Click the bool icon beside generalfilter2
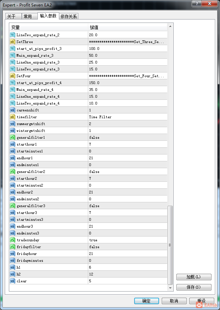Screen dimensions: 220x310 [x=12, y=172]
